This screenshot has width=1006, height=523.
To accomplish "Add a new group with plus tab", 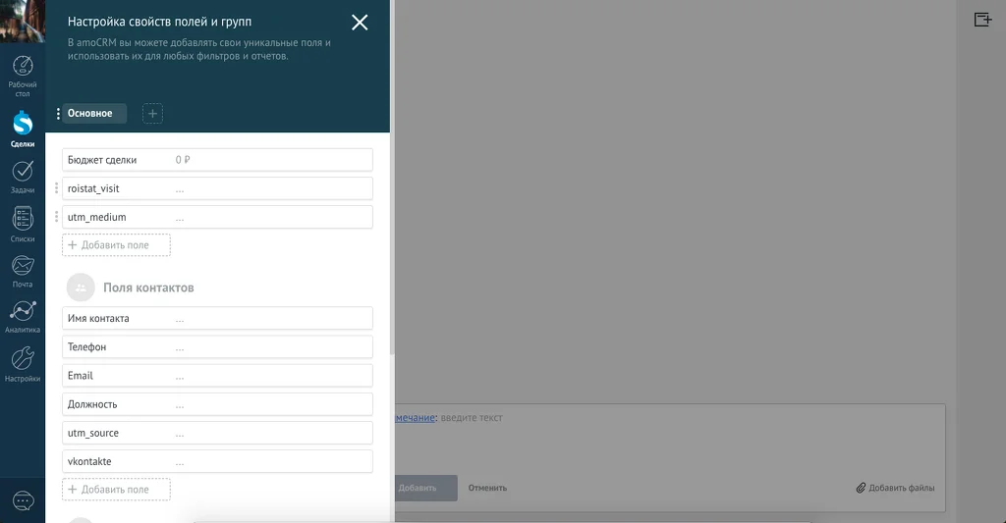I will (152, 114).
